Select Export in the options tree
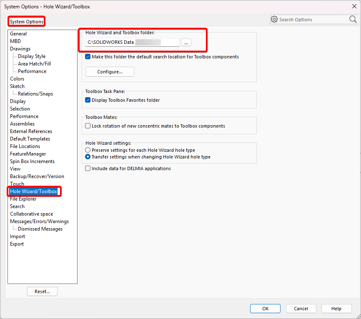361x319 pixels. (x=17, y=244)
